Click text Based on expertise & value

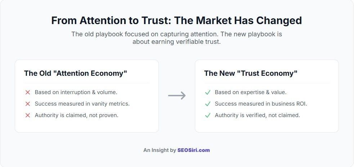click(251, 92)
